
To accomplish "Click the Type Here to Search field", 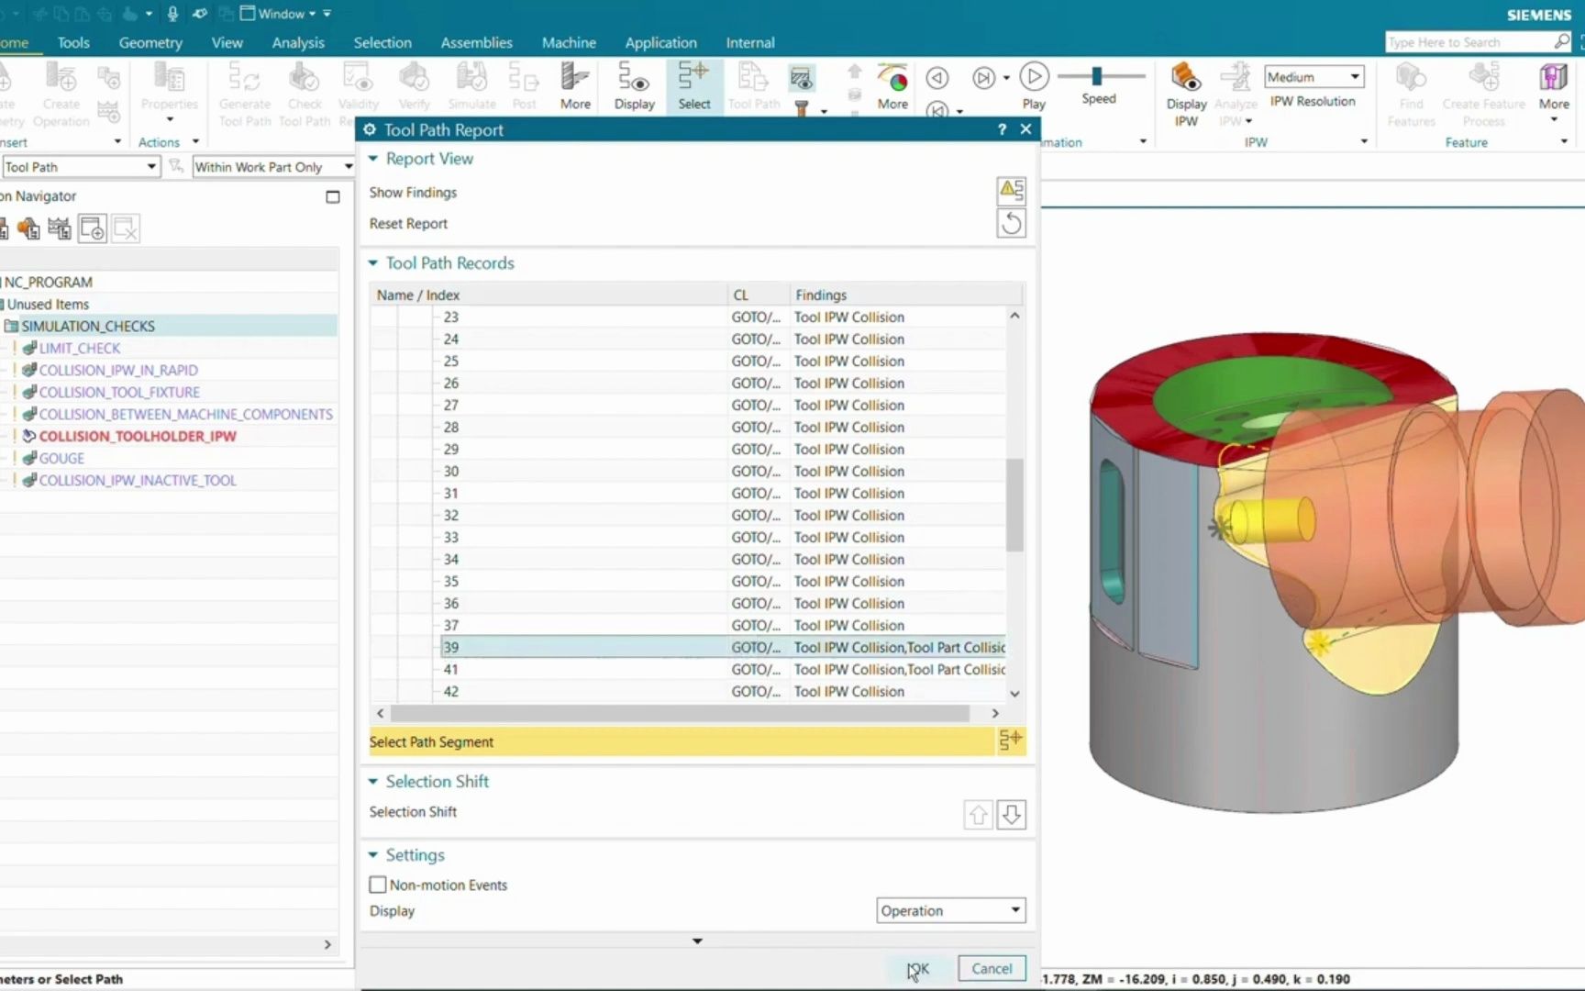I will [x=1468, y=42].
